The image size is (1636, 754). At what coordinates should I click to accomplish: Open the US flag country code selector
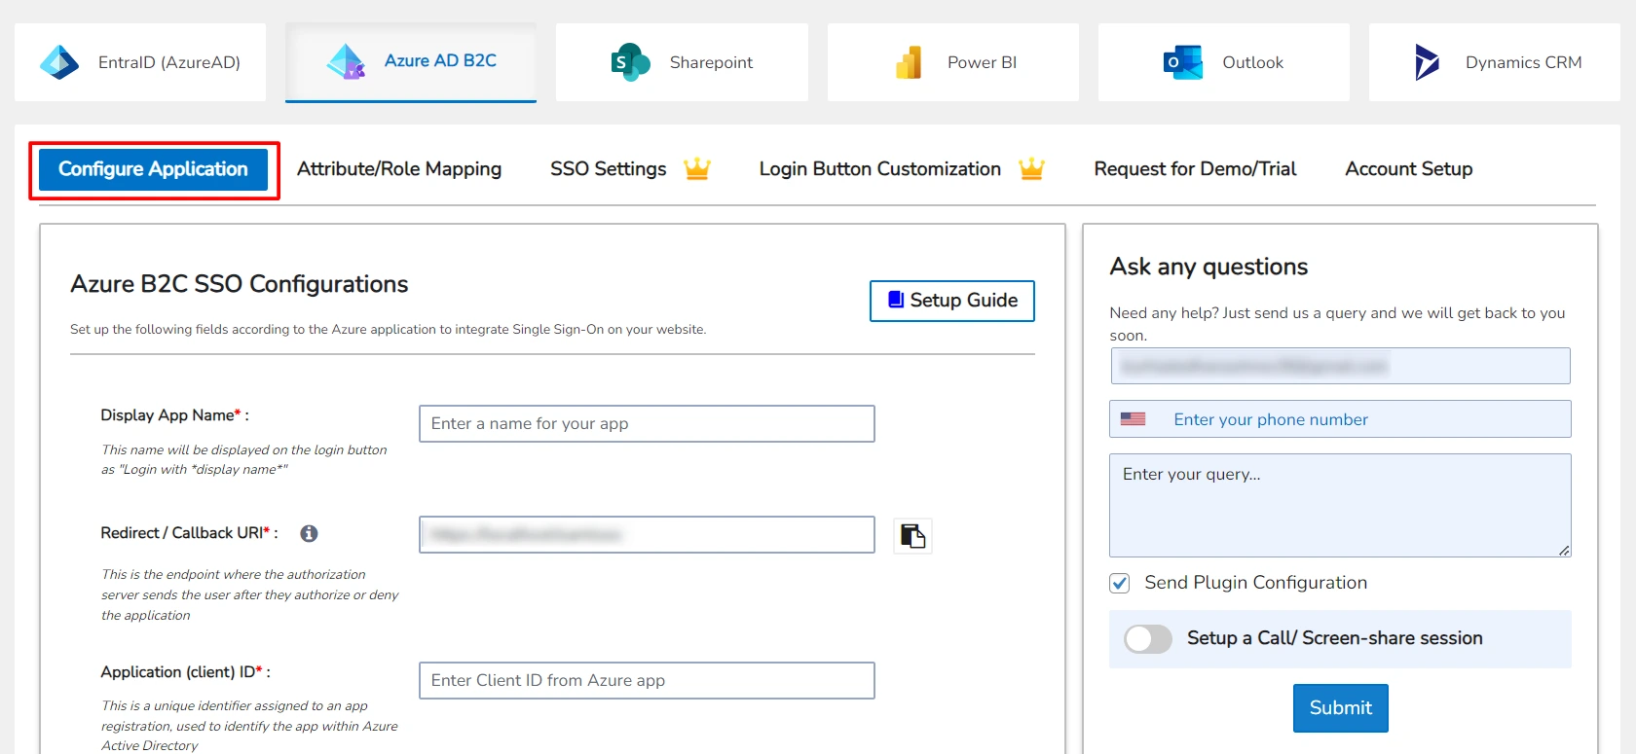[x=1133, y=419]
